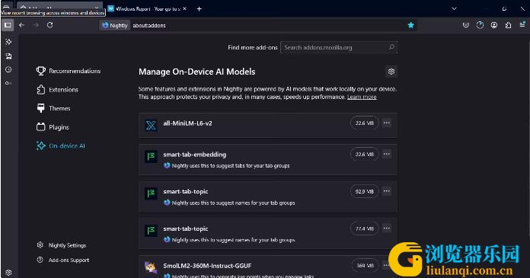Go back using the back arrow
The width and height of the screenshot is (530, 278).
[22, 25]
